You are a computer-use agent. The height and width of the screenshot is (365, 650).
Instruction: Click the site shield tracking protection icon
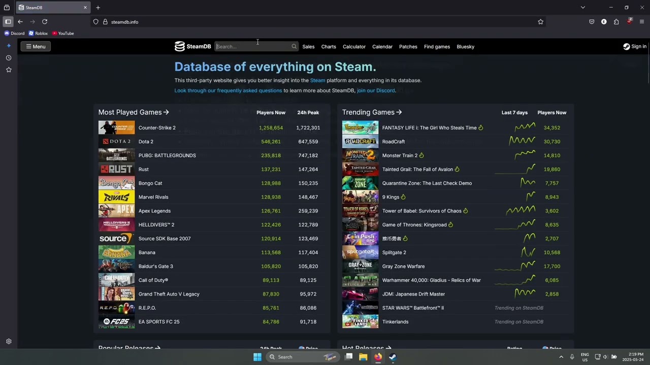coord(95,22)
